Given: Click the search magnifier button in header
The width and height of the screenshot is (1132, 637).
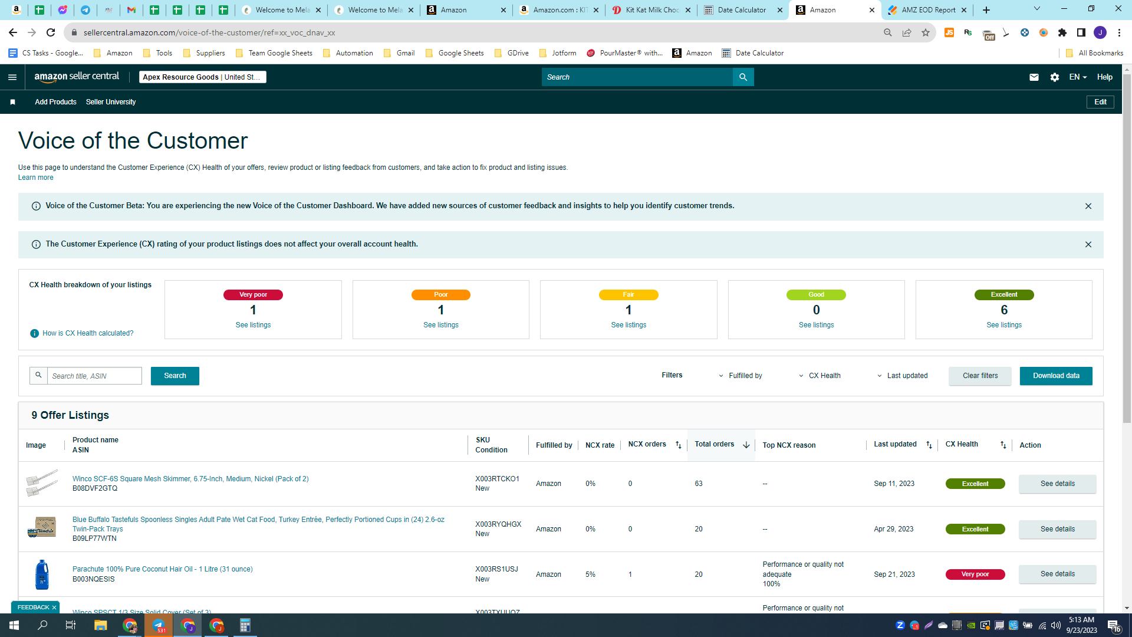Looking at the screenshot, I should (743, 77).
